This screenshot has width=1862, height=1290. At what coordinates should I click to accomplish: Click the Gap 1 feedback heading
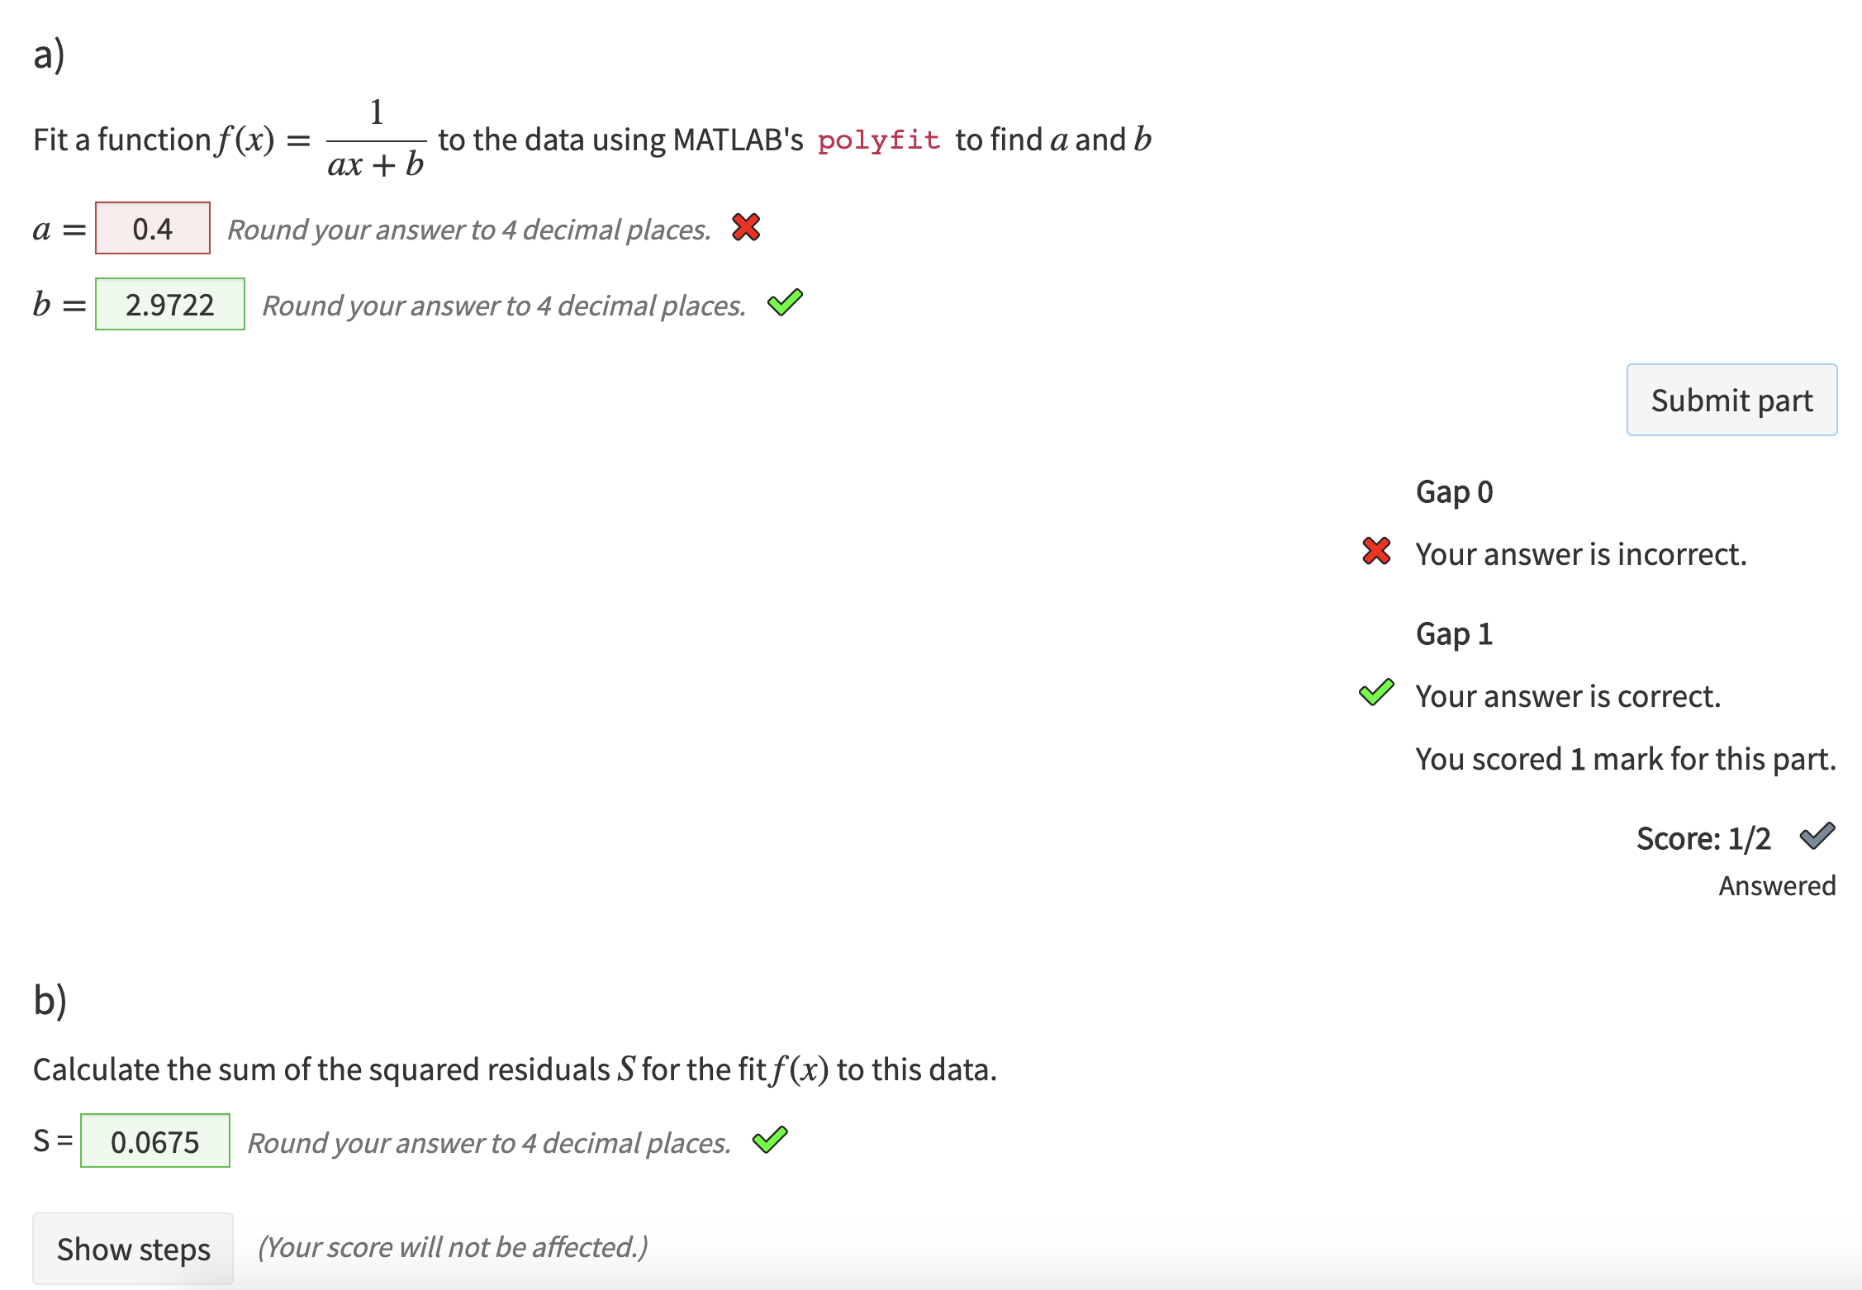point(1454,634)
